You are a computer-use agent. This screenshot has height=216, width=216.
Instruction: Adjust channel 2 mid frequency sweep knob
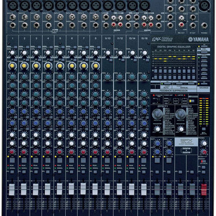pyautogui.click(x=24, y=85)
